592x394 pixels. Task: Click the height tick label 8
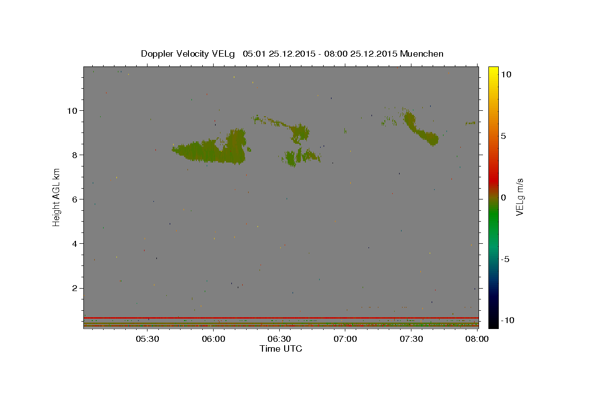tap(75, 155)
